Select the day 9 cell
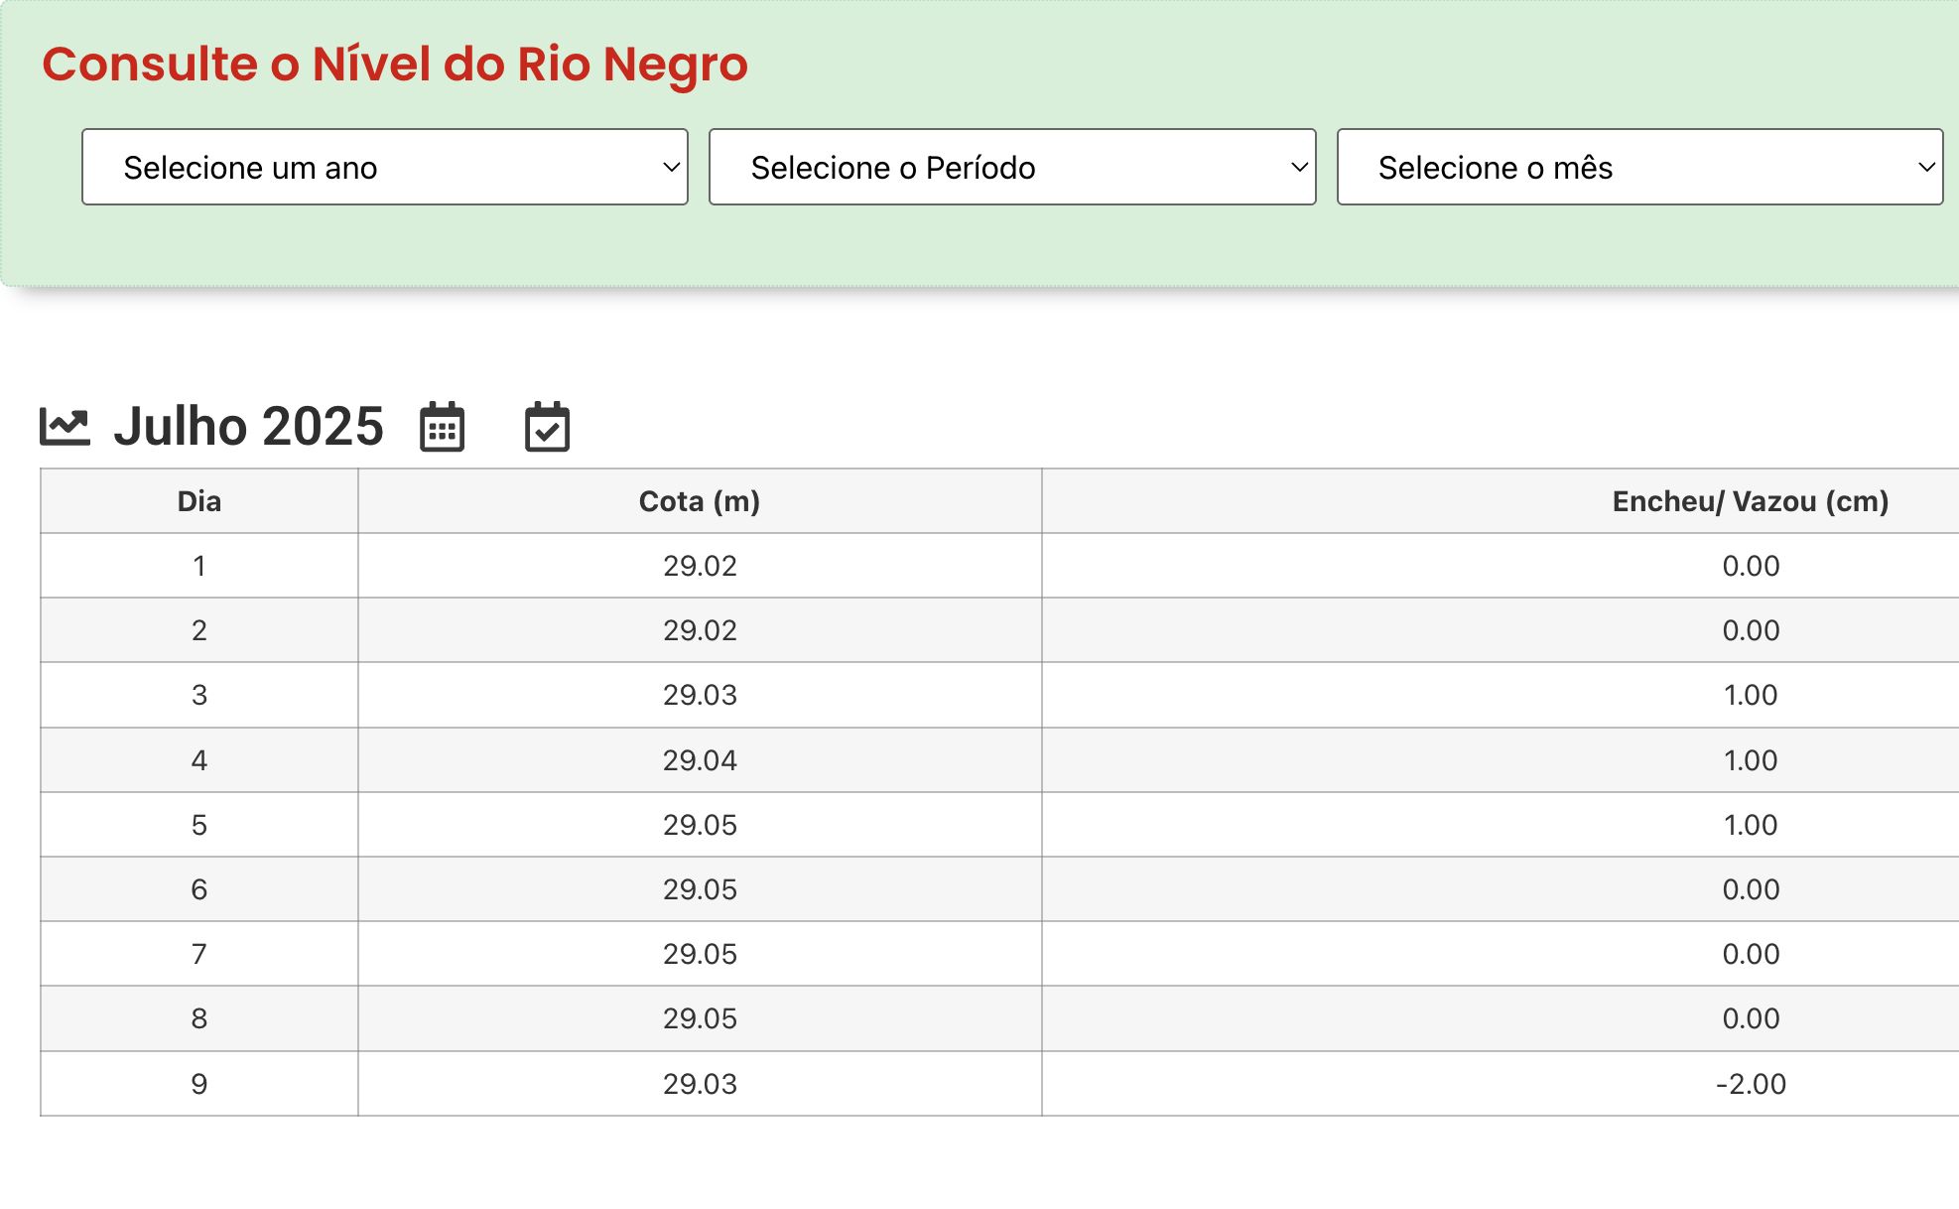The image size is (1959, 1209). click(199, 1084)
